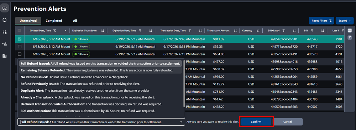Switch to the Unresolved tab

[x=28, y=21]
